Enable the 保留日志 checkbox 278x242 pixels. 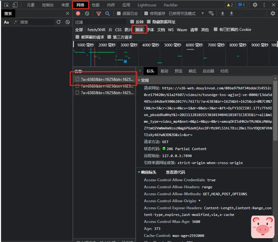click(119, 13)
